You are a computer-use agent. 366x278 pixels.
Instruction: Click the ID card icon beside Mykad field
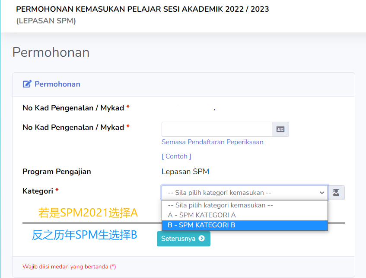pos(280,129)
